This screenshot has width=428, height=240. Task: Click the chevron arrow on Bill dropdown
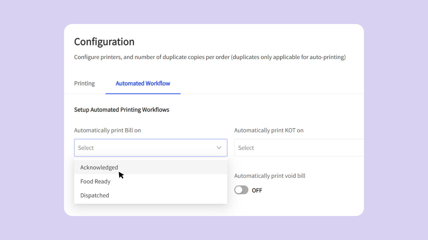[219, 148]
